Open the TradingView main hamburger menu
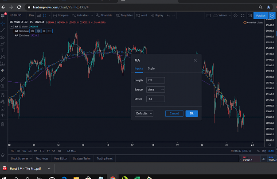This screenshot has width=277, height=179. point(3,15)
